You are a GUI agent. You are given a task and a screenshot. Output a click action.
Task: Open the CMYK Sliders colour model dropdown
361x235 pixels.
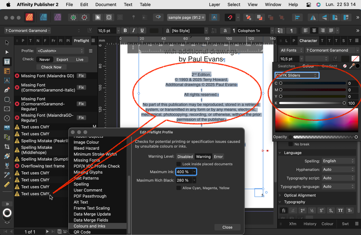pyautogui.click(x=297, y=75)
